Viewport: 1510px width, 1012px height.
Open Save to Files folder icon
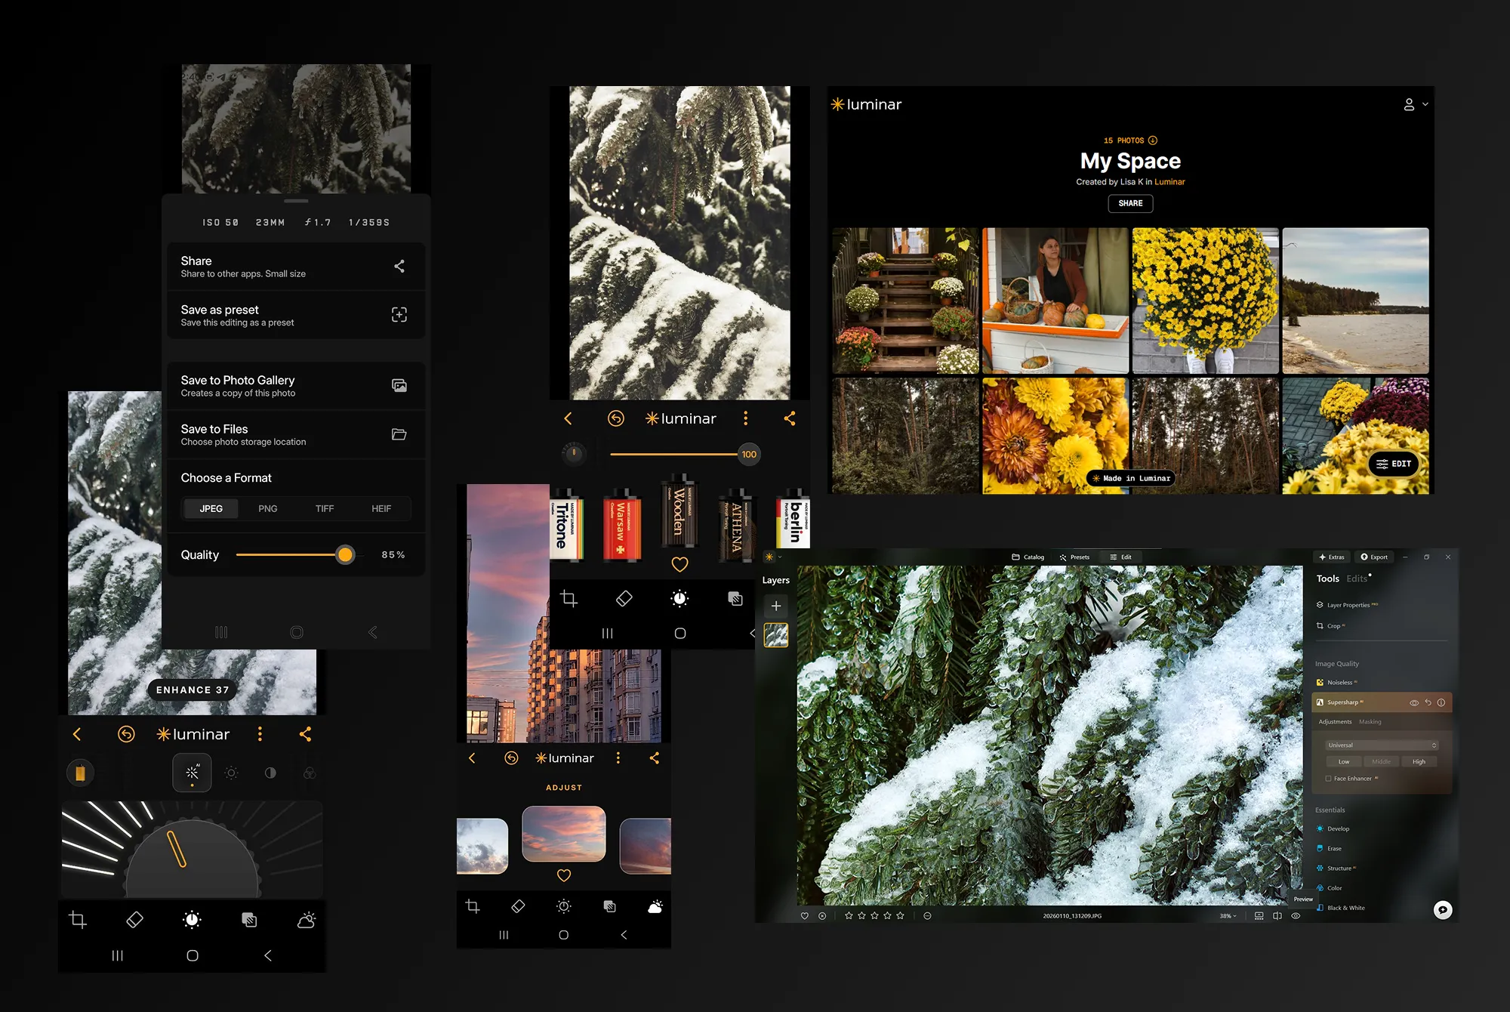tap(399, 434)
